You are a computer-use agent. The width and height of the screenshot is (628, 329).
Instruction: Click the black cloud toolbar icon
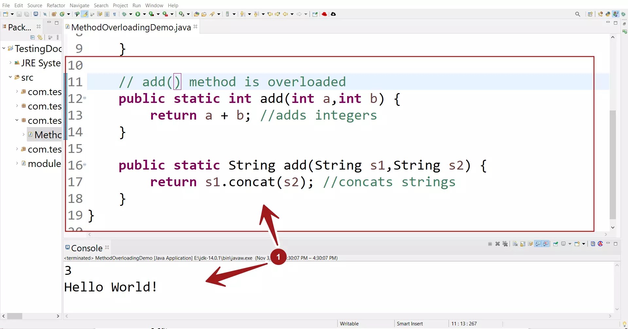[x=333, y=14]
